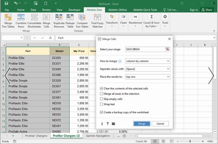Click the formula bar Cancel X icon
Screen dimensions: 218x144
click(x=35, y=38)
